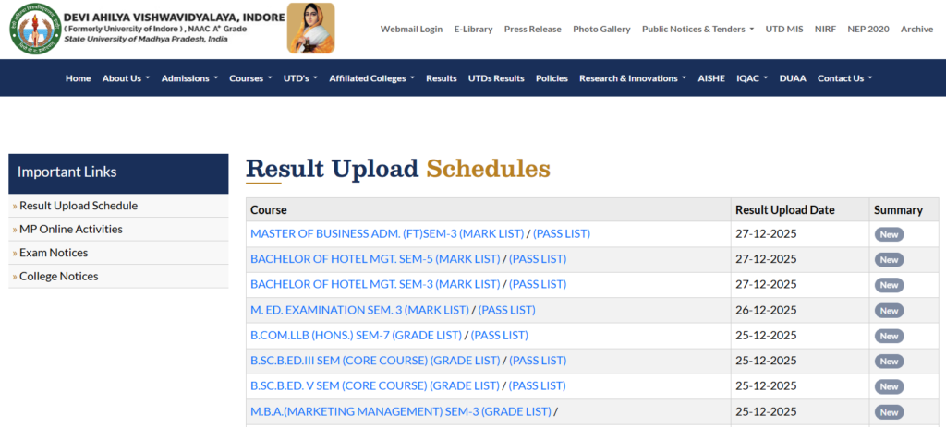This screenshot has height=427, width=946.
Task: Expand the Admissions dropdown menu
Action: 189,78
